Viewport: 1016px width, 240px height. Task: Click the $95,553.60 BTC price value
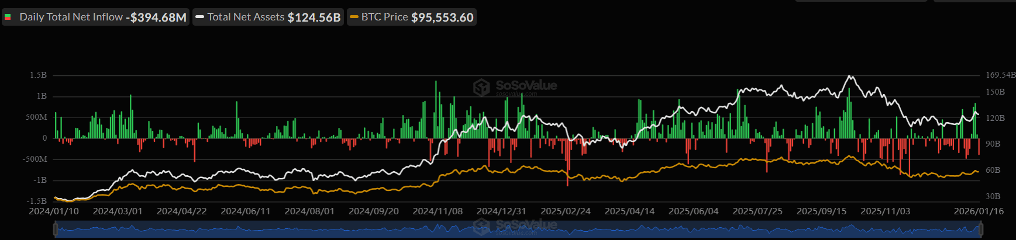pyautogui.click(x=442, y=18)
